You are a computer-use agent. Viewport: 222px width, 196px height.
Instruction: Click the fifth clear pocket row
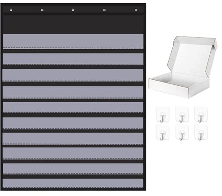coord(73,107)
